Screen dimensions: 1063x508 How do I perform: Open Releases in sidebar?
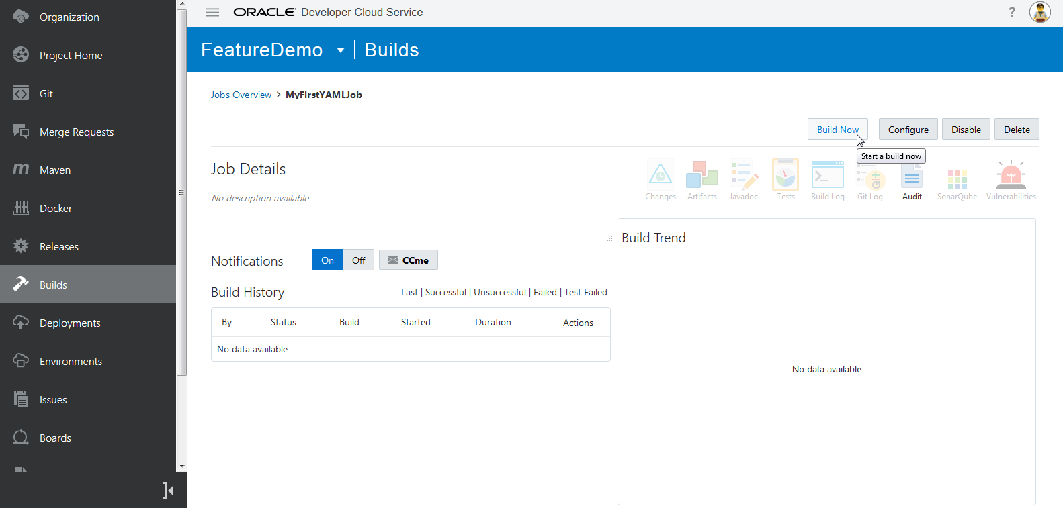[59, 246]
